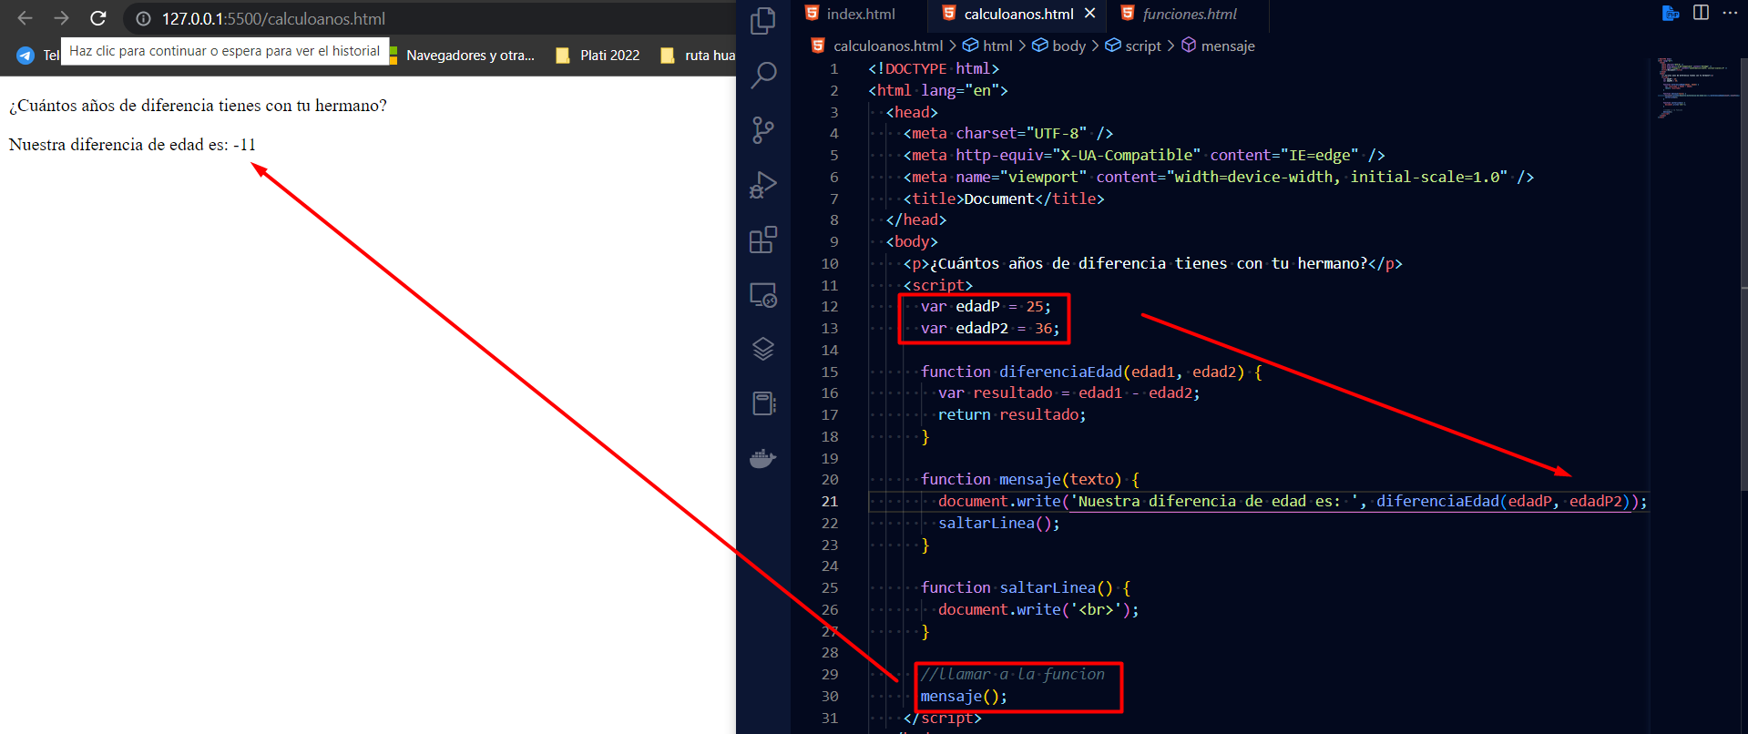Open the Run and Debug view
This screenshot has width=1748, height=734.
[763, 185]
